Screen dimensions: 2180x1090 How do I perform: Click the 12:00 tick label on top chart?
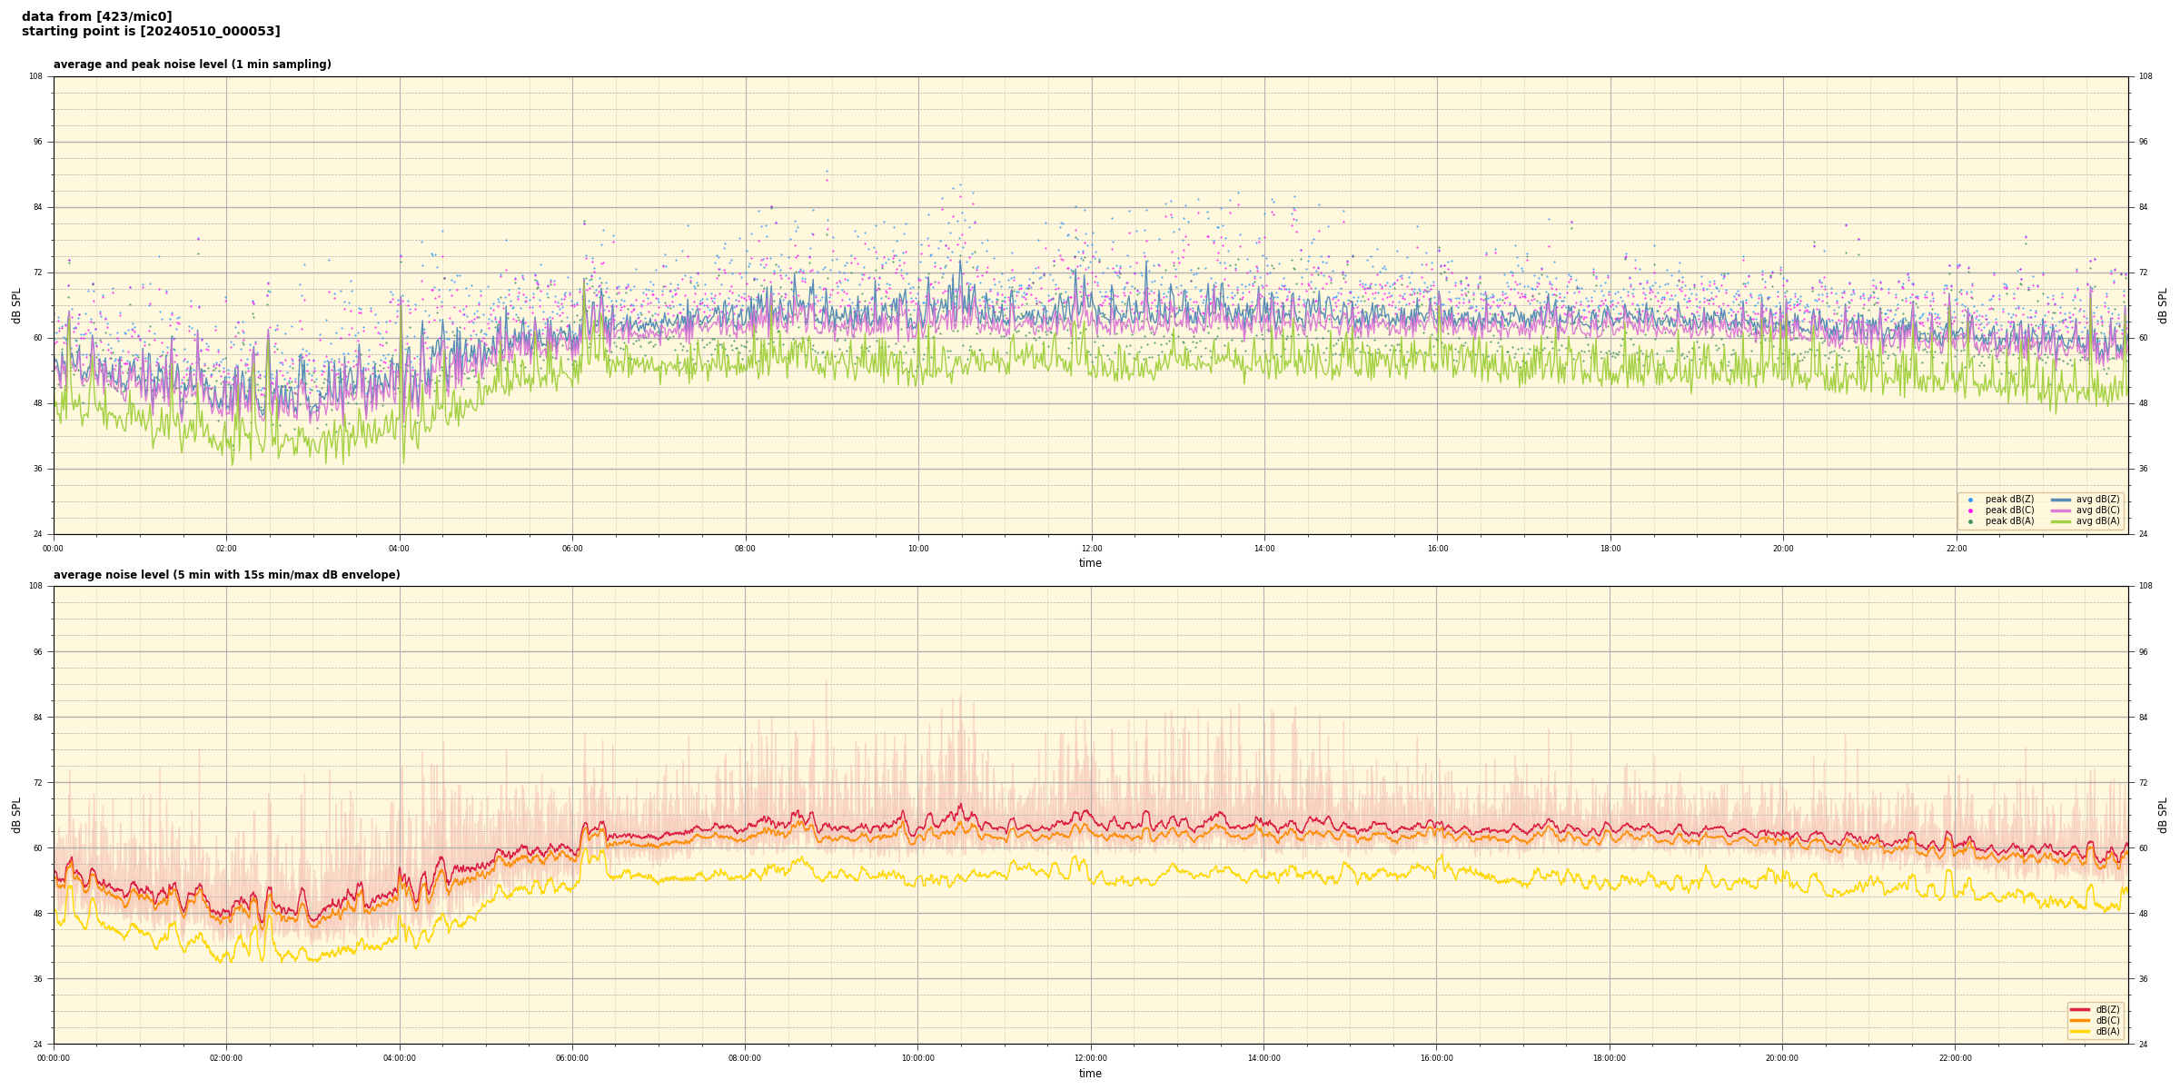1091,549
